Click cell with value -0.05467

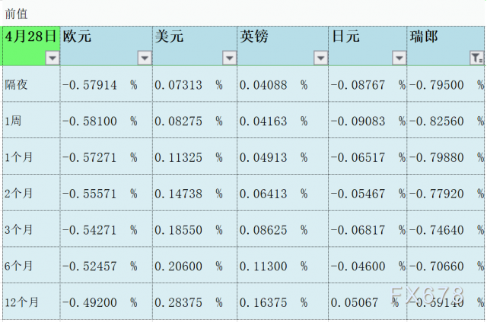click(x=368, y=192)
